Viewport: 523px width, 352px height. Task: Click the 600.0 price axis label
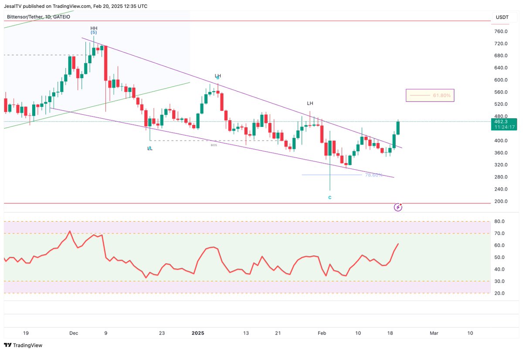pos(502,80)
